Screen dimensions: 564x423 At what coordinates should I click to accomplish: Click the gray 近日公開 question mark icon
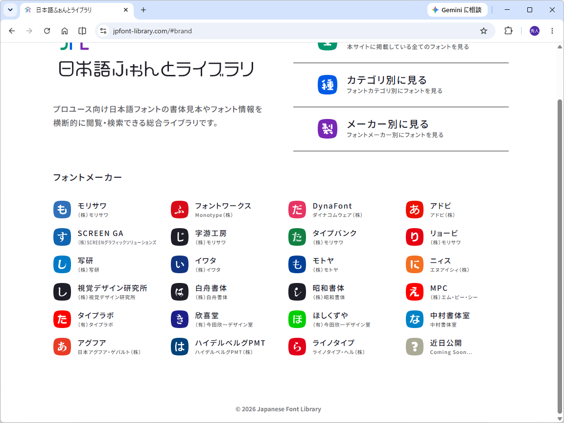pyautogui.click(x=415, y=347)
